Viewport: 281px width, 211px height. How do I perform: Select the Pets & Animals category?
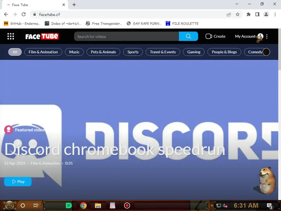pos(103,52)
